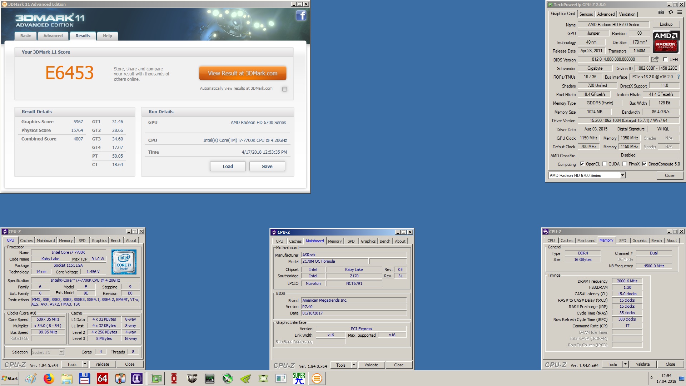Click the green X DirectX taskbar icon
Viewport: 686px width, 386px height.
263,378
